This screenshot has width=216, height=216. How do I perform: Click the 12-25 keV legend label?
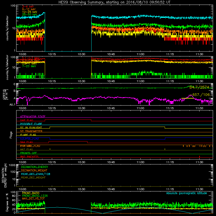[x=30, y=12]
